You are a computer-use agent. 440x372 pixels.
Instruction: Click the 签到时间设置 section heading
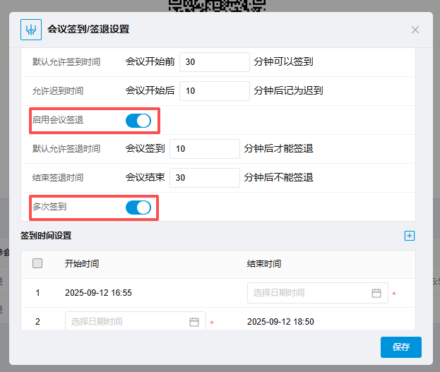point(46,236)
